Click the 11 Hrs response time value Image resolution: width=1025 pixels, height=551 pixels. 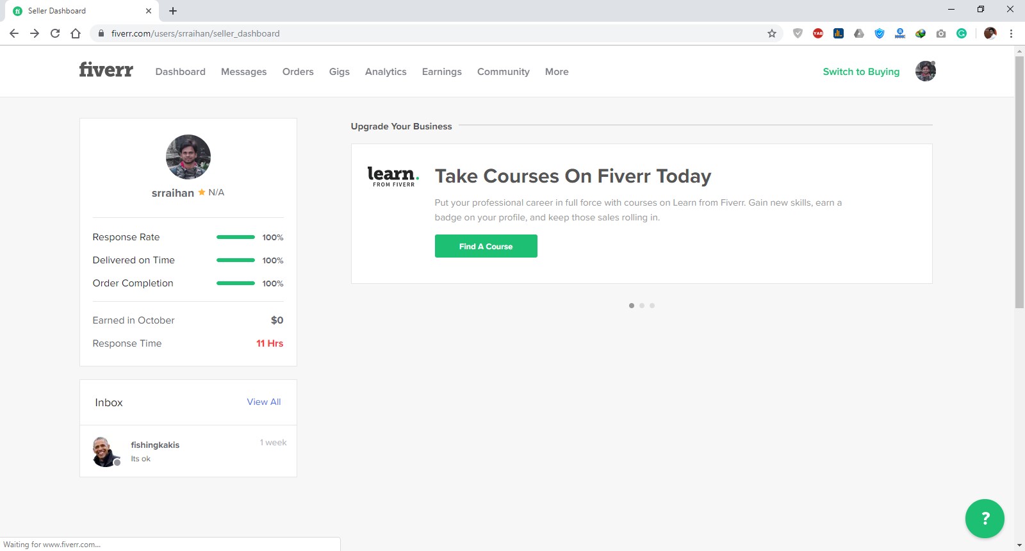[270, 343]
